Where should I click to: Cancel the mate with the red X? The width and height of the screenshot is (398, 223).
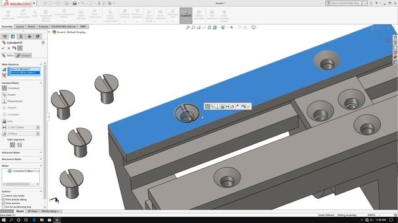(x=9, y=48)
